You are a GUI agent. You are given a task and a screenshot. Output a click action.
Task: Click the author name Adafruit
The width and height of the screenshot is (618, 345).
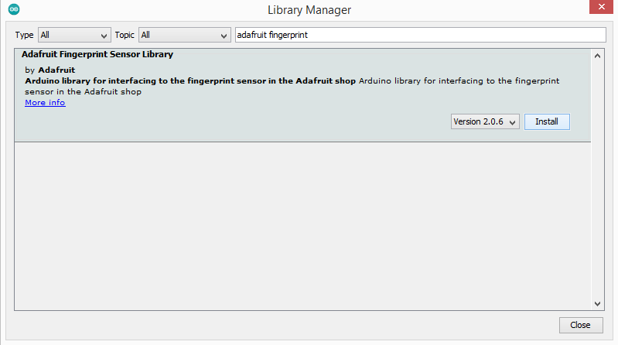[56, 70]
